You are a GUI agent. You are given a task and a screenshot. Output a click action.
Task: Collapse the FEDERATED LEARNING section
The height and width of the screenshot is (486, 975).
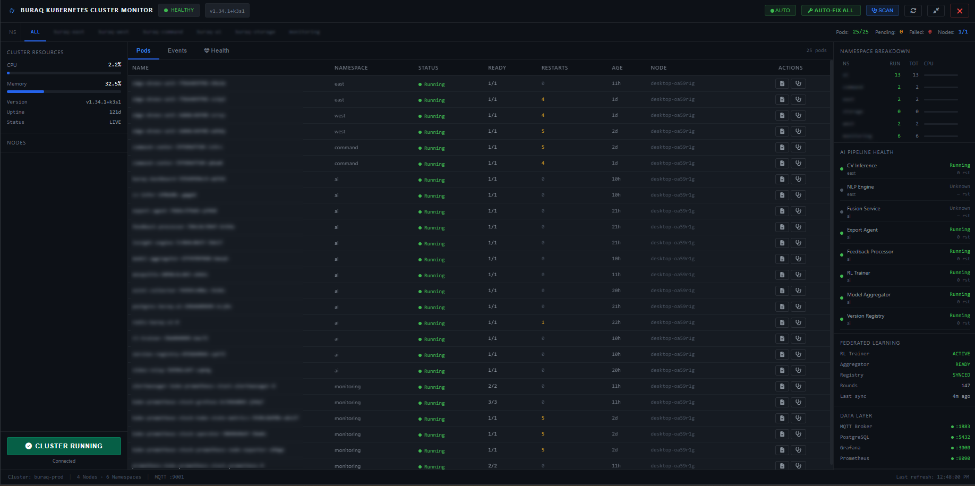870,343
